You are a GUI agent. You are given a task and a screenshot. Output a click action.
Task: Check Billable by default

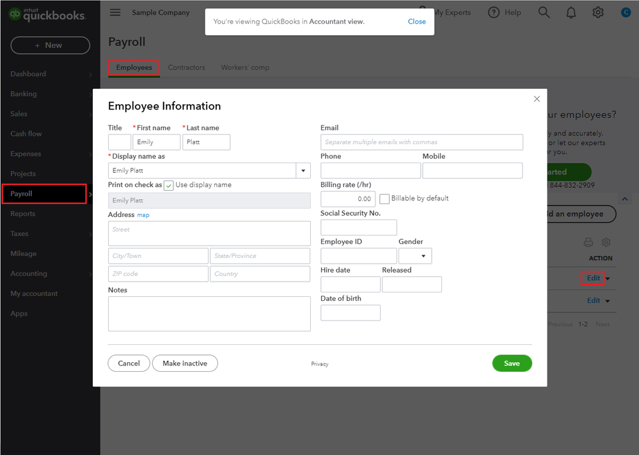(x=384, y=198)
